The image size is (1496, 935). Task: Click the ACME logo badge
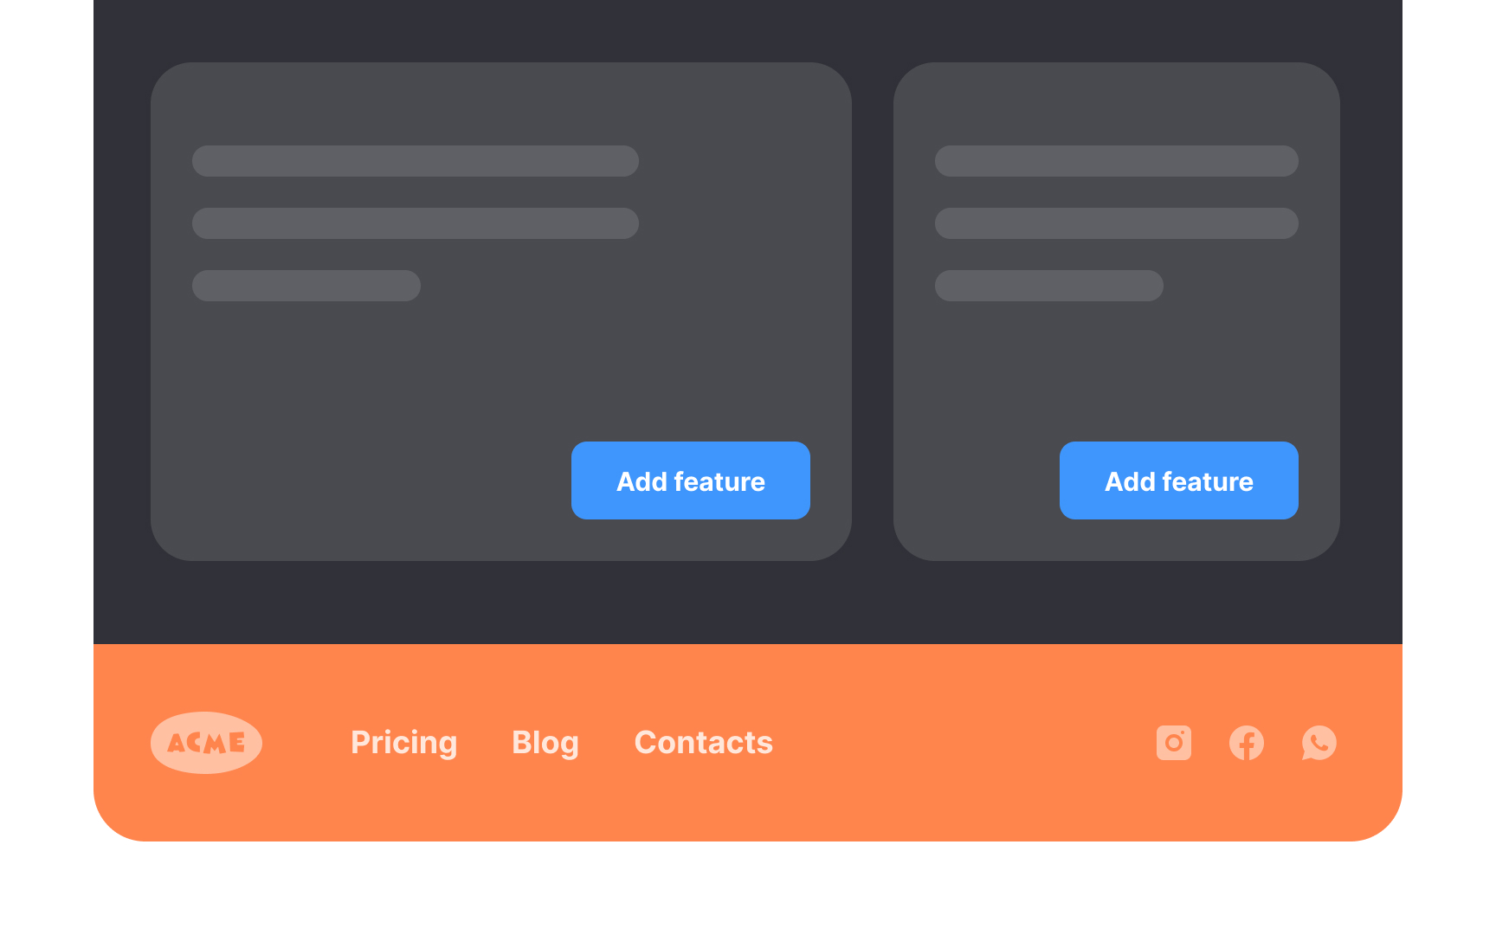206,742
